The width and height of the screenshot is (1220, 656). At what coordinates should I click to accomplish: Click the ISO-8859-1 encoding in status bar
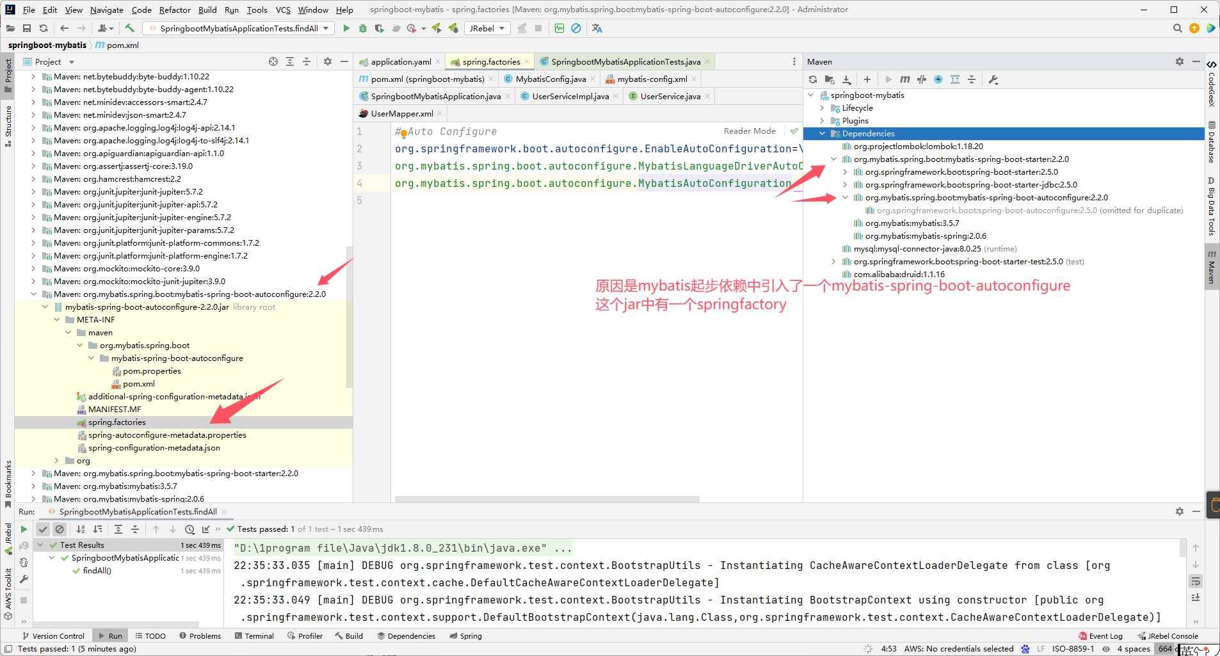1073,649
